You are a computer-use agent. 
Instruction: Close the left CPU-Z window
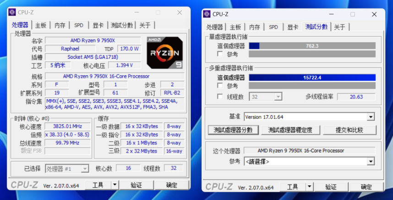180,12
